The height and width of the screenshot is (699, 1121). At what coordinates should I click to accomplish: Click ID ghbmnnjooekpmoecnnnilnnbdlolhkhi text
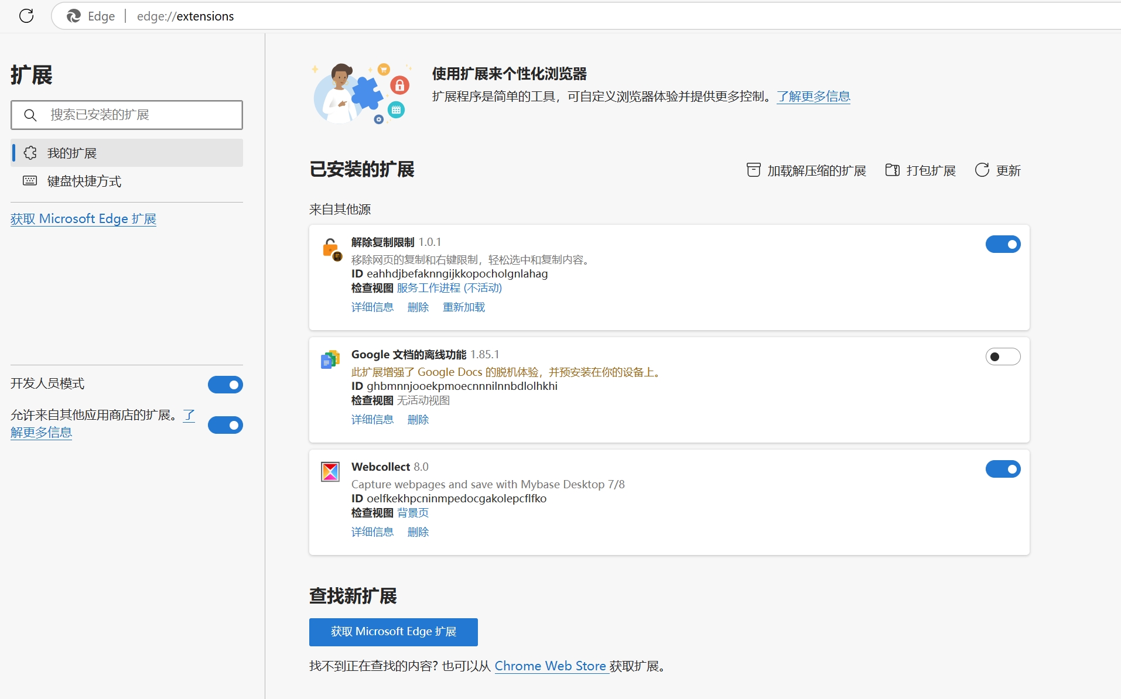pyautogui.click(x=454, y=386)
